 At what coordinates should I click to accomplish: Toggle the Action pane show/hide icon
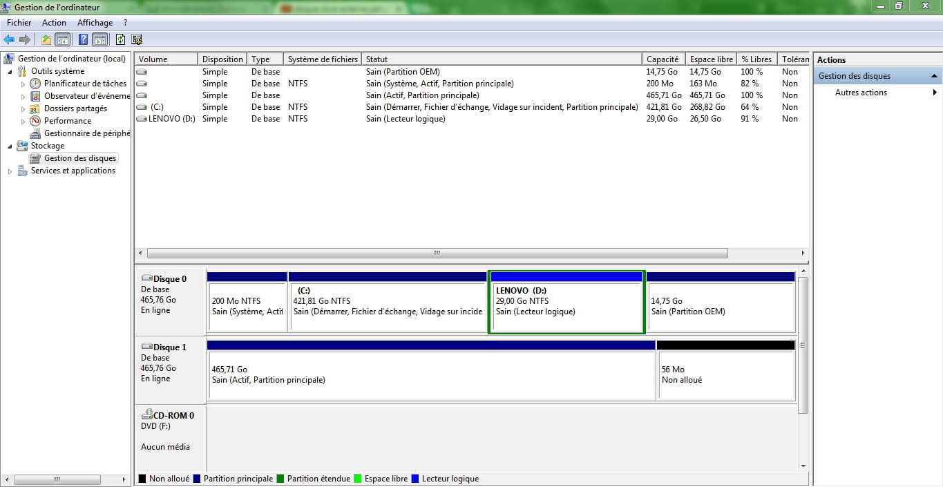(99, 39)
